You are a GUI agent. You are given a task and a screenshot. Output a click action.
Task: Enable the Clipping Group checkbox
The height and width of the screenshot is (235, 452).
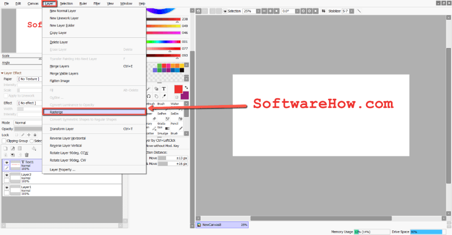4,141
